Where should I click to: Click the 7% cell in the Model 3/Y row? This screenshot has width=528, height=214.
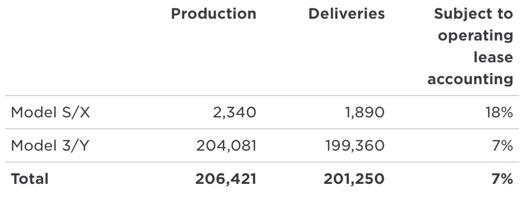click(x=503, y=146)
